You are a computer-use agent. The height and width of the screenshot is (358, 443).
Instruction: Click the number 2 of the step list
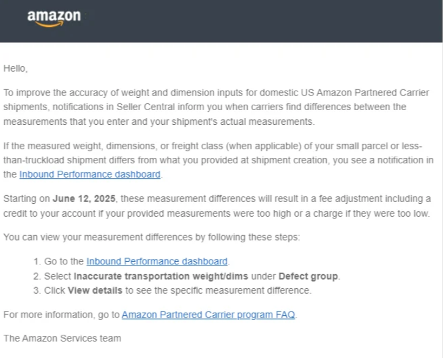(37, 276)
